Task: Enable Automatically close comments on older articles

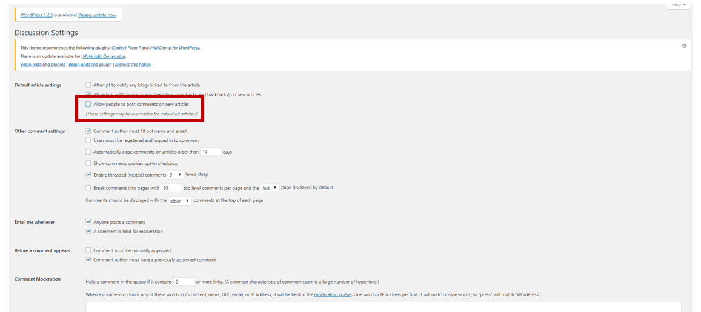Action: pyautogui.click(x=88, y=152)
